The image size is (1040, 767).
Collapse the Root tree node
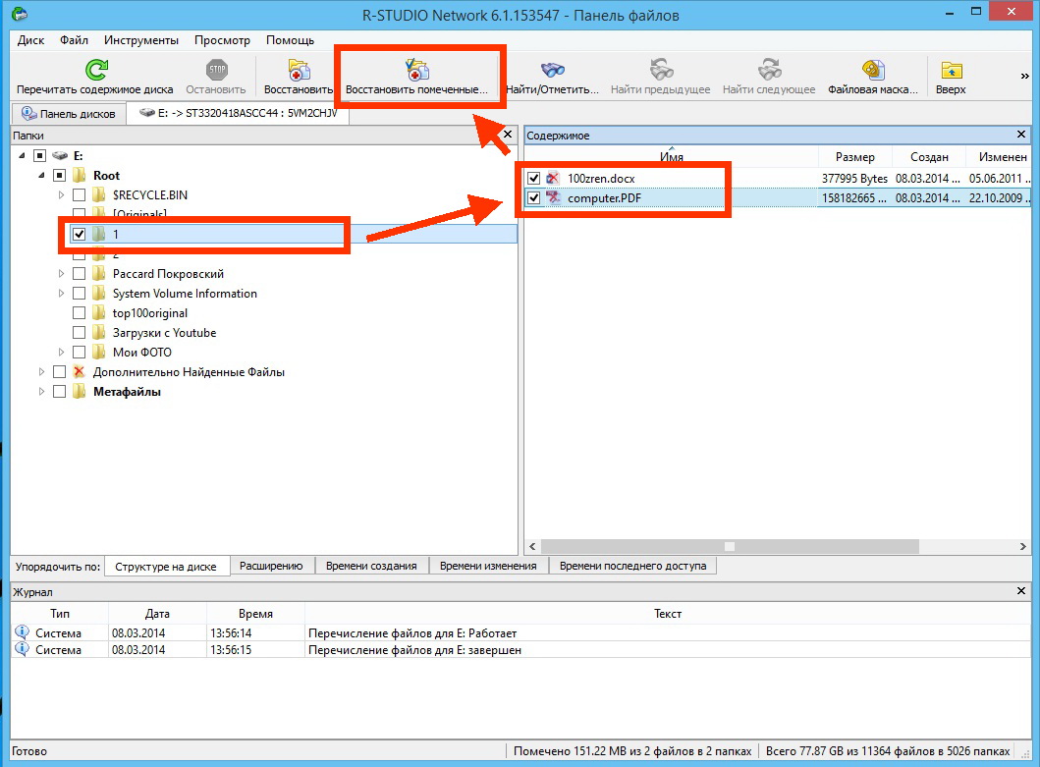tap(40, 175)
